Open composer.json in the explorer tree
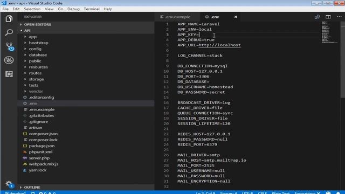 tap(86, 134)
